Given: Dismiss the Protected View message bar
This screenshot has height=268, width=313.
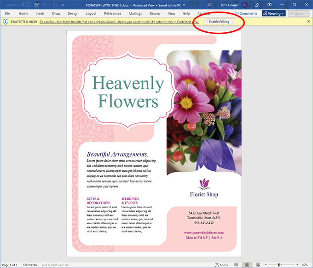Looking at the screenshot, I should [x=308, y=21].
